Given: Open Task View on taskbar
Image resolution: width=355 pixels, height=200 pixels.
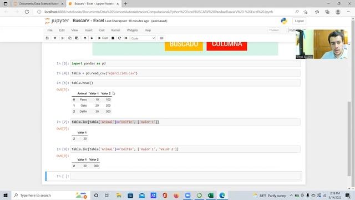Looking at the screenshot, I should [x=107, y=195].
